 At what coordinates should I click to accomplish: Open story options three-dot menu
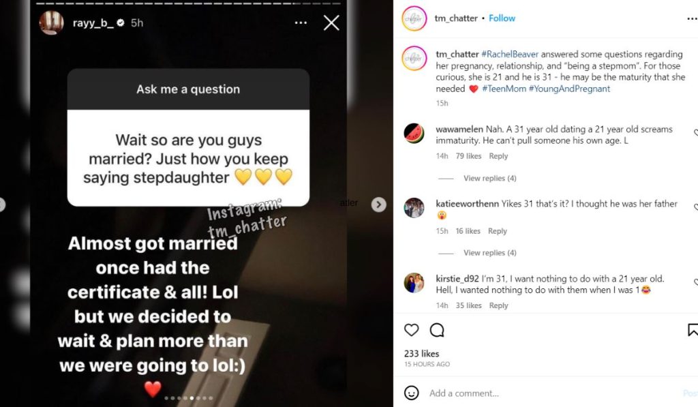301,22
